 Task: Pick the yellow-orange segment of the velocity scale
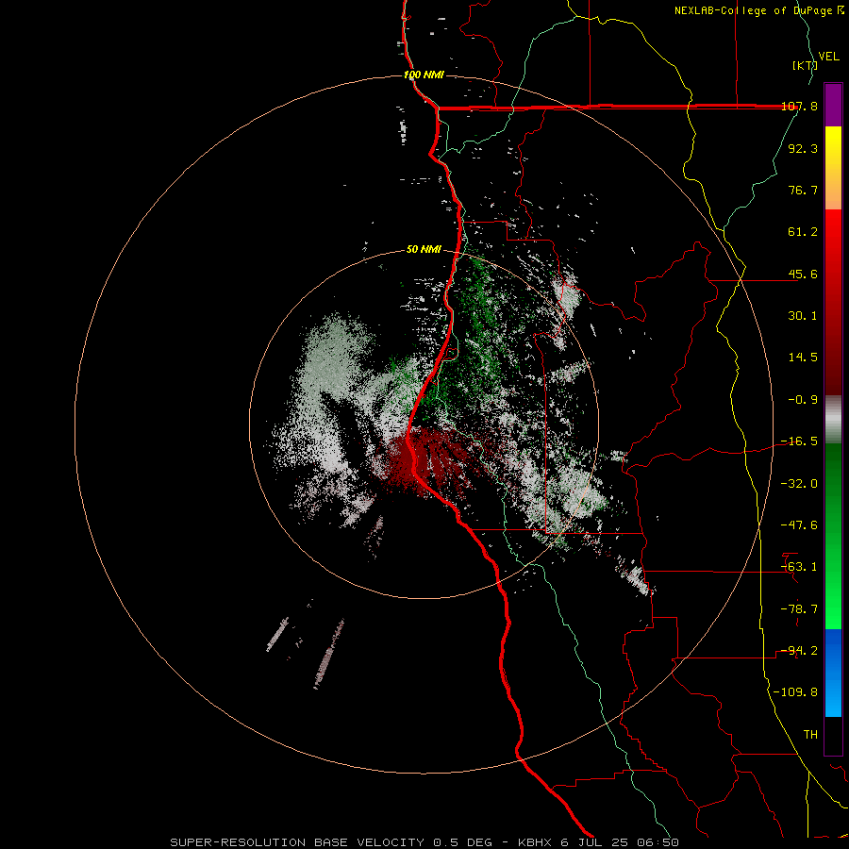pyautogui.click(x=833, y=168)
